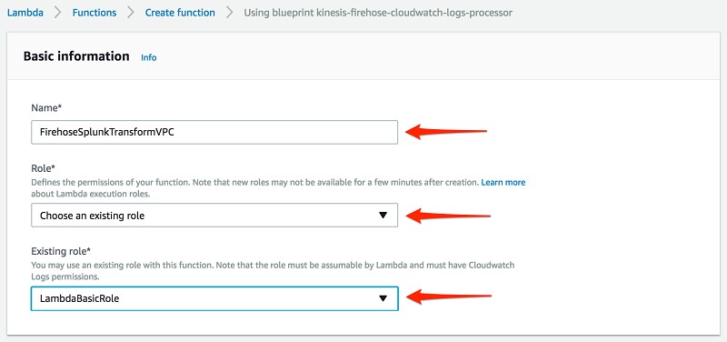Screen dimensions: 727x342
Task: Go to the Lambda breadcrumb link
Action: tap(25, 13)
